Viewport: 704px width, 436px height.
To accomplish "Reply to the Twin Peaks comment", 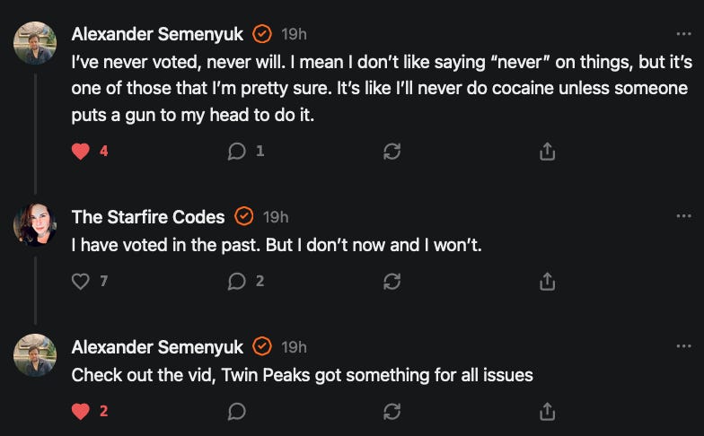I will pos(237,412).
